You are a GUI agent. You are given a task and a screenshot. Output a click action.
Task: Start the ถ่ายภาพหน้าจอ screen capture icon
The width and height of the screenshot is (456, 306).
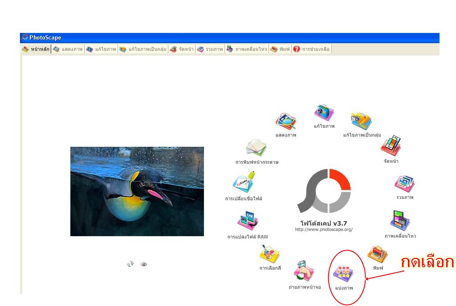(304, 271)
